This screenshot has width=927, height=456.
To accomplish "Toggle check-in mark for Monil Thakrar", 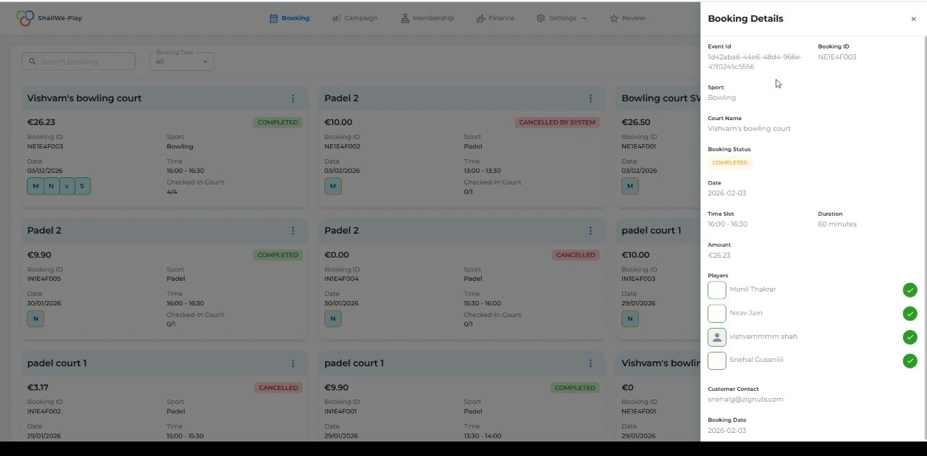I will point(910,290).
